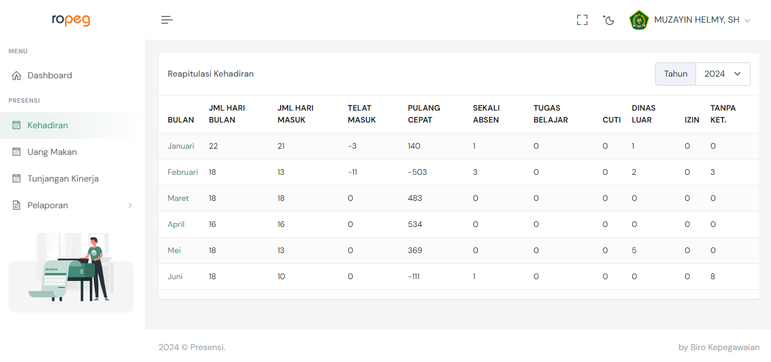Click the Dinas Luar value for Mei
This screenshot has width=771, height=362.
click(634, 251)
